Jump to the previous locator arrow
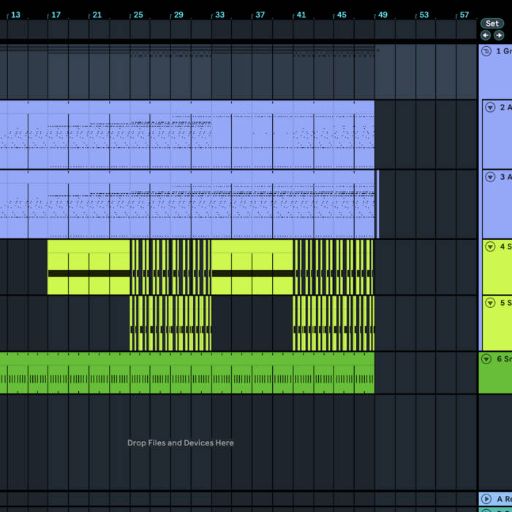 tap(486, 35)
